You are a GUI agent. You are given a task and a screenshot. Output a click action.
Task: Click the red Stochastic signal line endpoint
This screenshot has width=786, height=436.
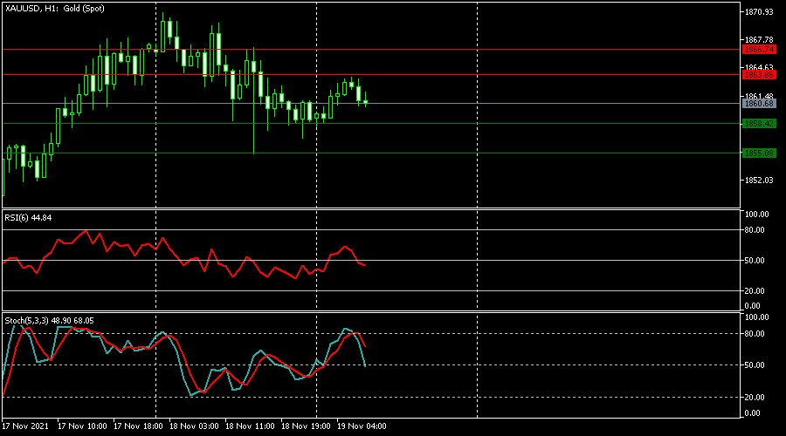tap(365, 346)
